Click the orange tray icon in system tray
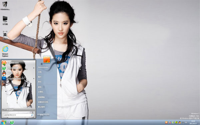 coord(166,122)
